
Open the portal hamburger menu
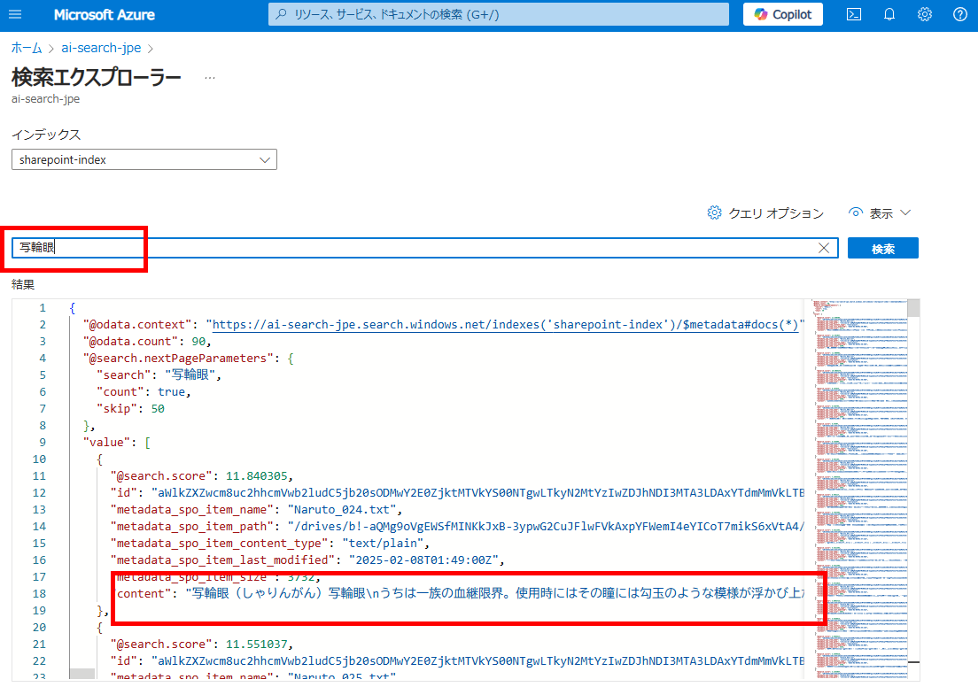14,14
